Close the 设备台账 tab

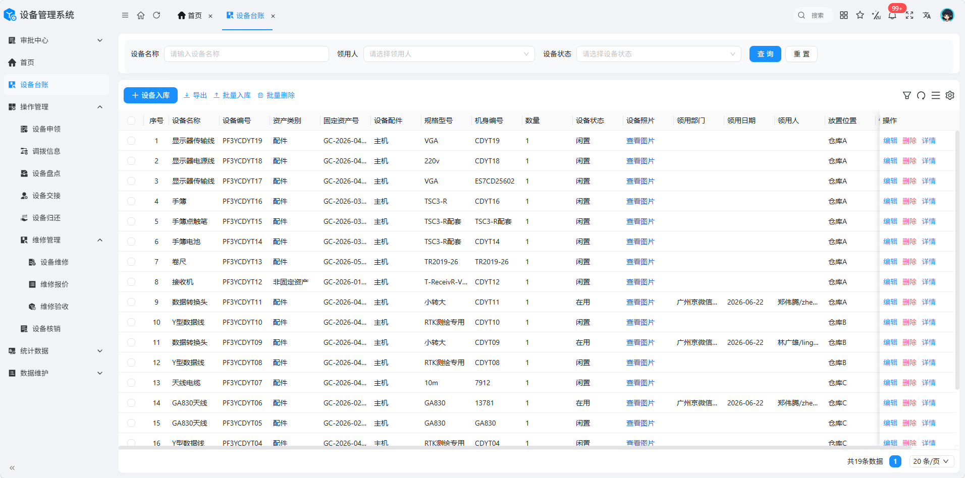tap(273, 16)
